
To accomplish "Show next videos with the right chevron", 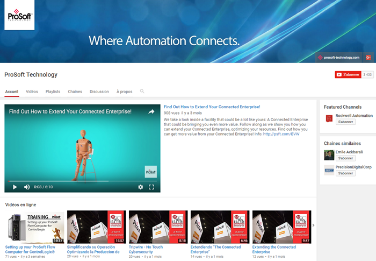I will coord(313,225).
